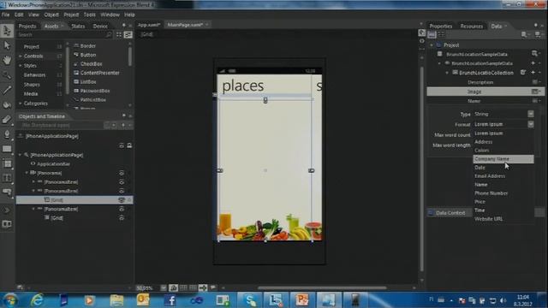Switch to the Properties tab

pyautogui.click(x=441, y=27)
